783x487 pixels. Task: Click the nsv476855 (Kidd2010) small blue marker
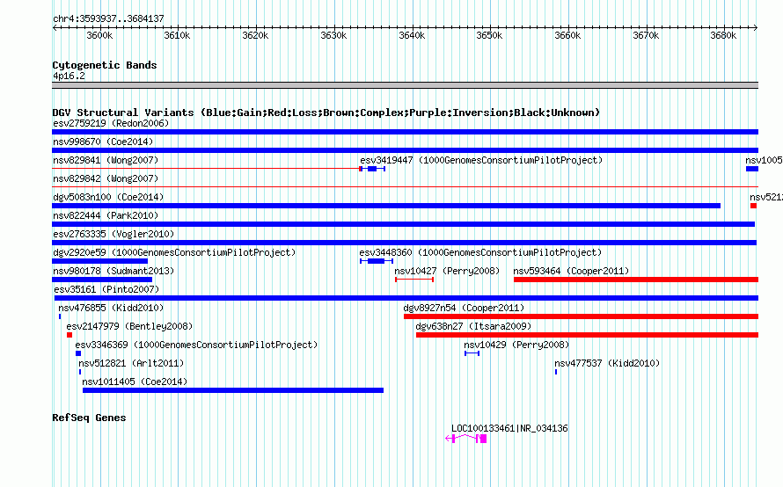click(60, 316)
